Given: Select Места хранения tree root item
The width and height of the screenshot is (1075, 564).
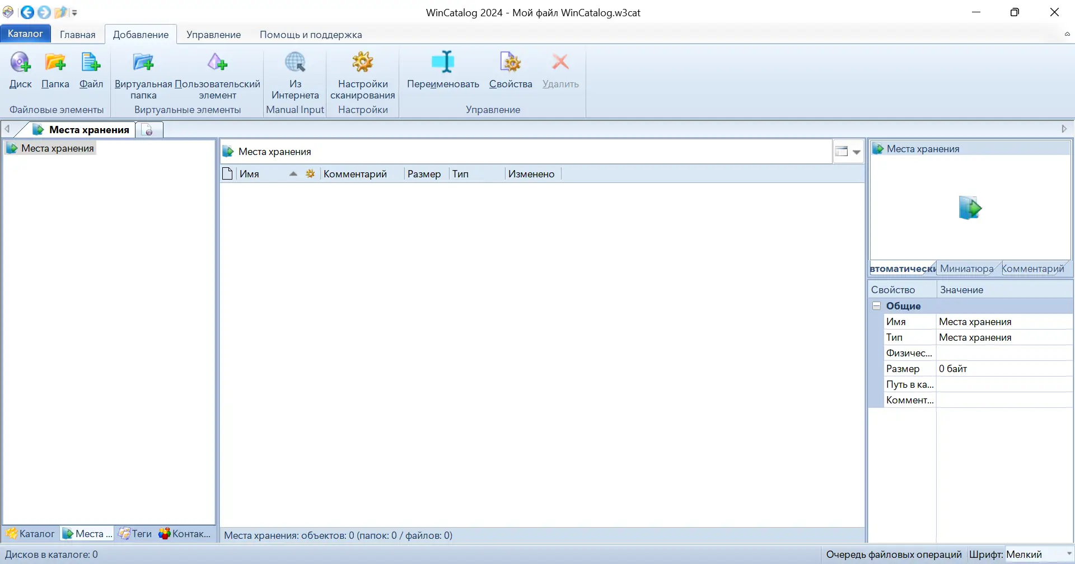Looking at the screenshot, I should [x=51, y=148].
